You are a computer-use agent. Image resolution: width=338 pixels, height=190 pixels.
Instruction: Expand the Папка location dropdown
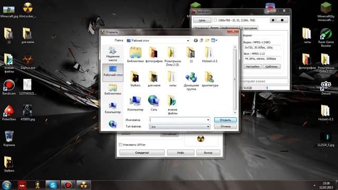188,41
